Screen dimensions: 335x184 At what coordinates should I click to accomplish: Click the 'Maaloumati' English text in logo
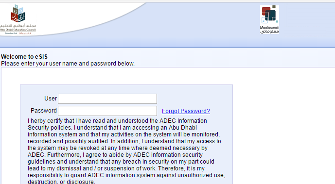(x=269, y=28)
